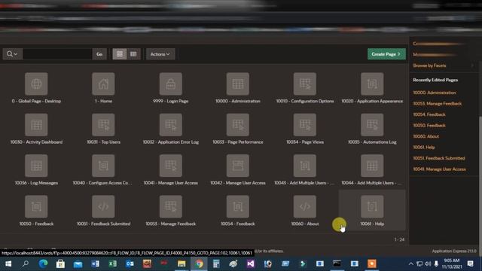482x271 pixels.
Task: Click Browse by Facets link
Action: tap(429, 65)
